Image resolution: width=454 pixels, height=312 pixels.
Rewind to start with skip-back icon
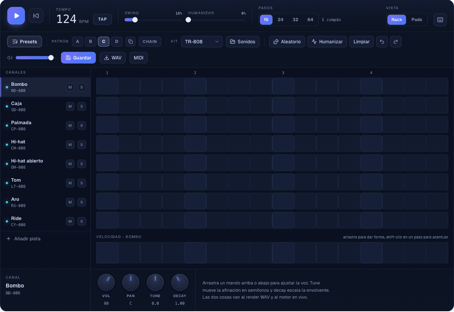pyautogui.click(x=36, y=16)
